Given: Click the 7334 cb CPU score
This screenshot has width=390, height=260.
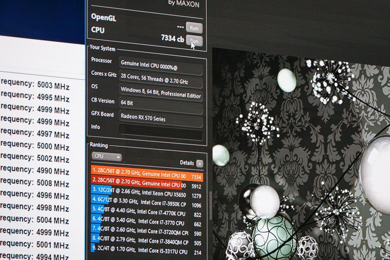Looking at the screenshot, I should coord(172,38).
